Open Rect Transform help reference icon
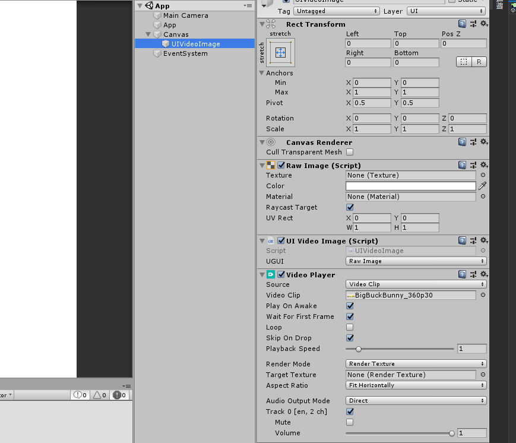The height and width of the screenshot is (443, 516). click(x=462, y=24)
